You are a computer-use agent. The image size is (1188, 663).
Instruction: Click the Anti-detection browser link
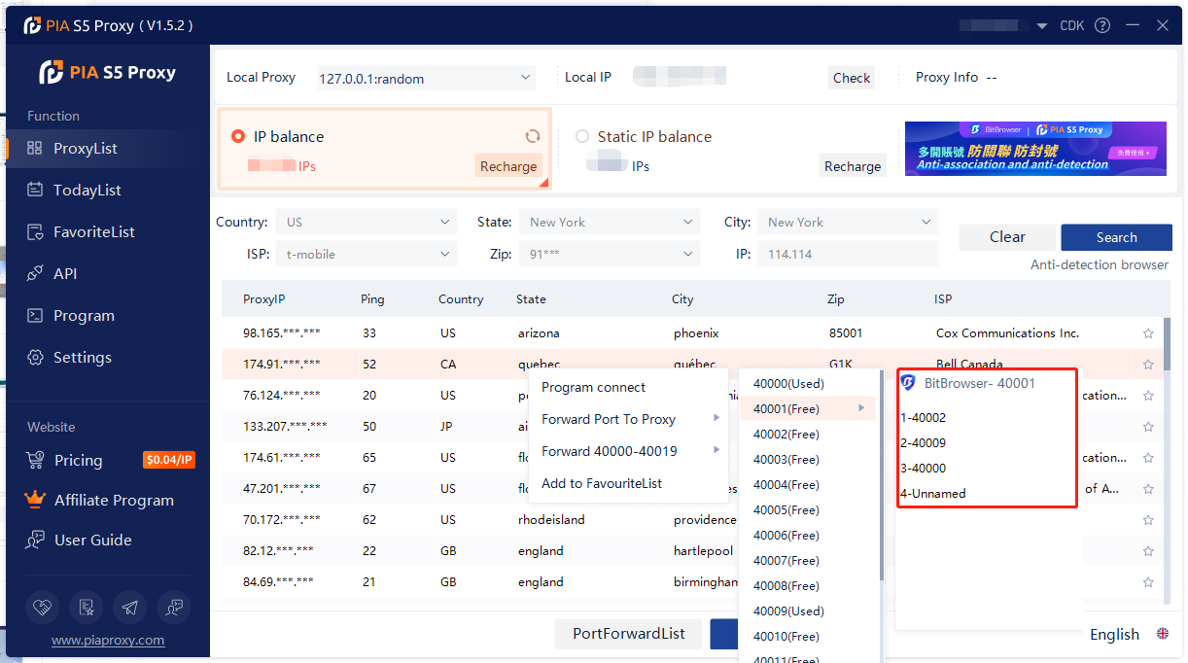pos(1100,264)
